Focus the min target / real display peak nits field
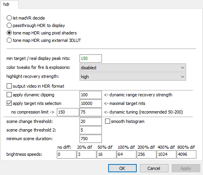This screenshot has height=175, width=203. 91,58
